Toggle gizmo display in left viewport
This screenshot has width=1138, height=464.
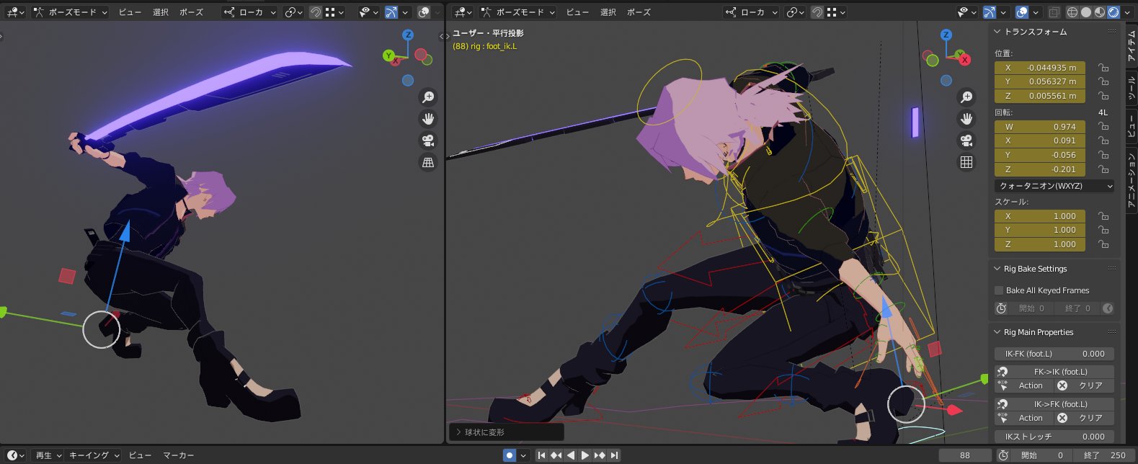pos(391,12)
